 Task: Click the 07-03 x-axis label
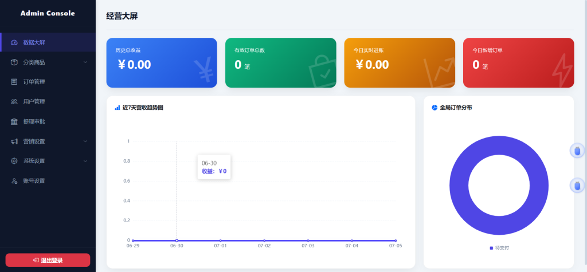coord(308,246)
